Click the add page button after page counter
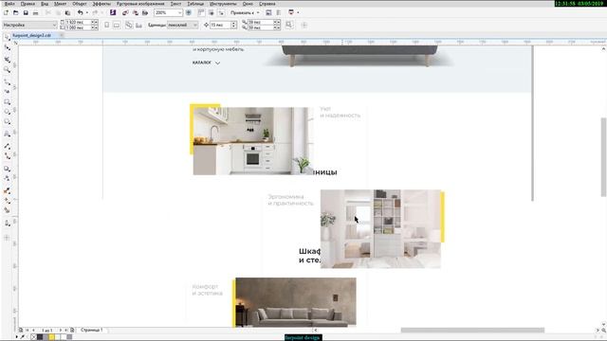Screen dimensions: 607x341 72,331
